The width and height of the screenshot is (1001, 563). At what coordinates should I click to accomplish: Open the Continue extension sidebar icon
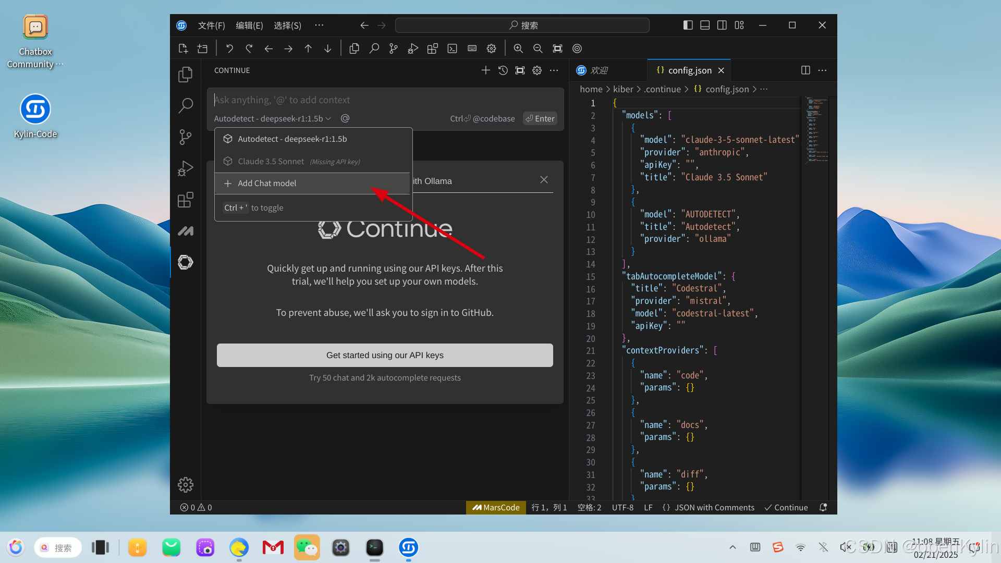click(x=186, y=262)
